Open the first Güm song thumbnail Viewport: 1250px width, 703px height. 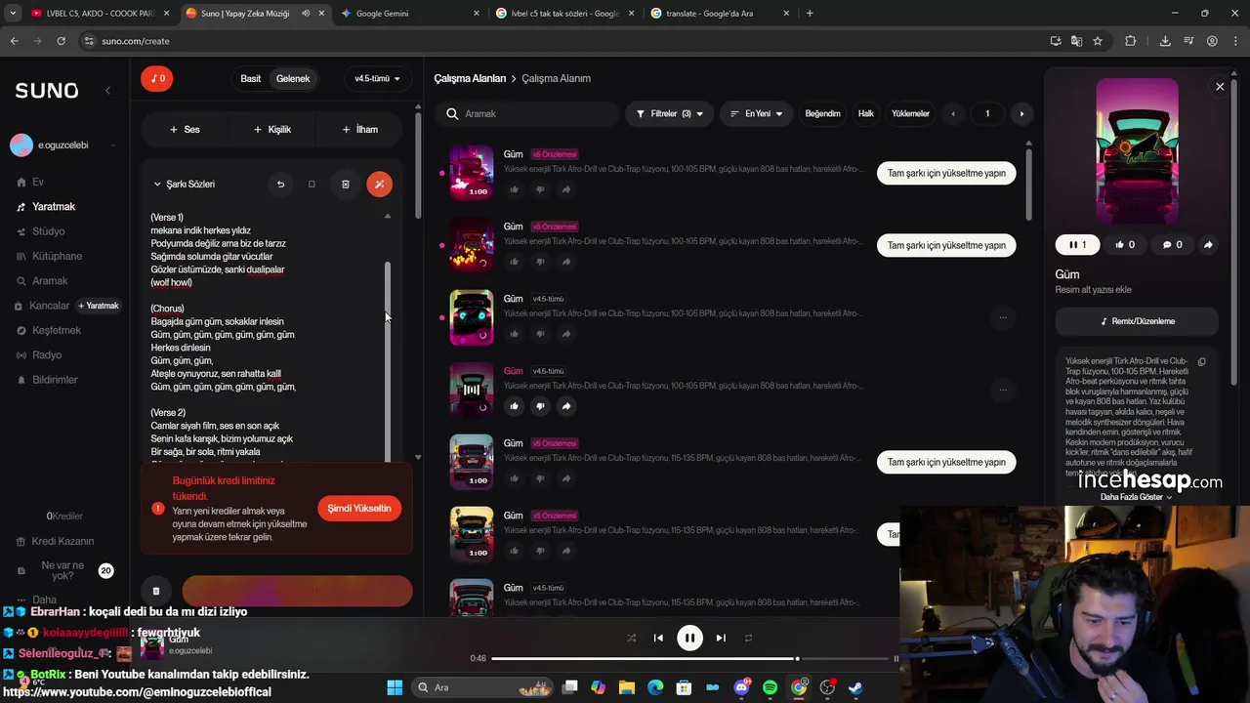[471, 173]
